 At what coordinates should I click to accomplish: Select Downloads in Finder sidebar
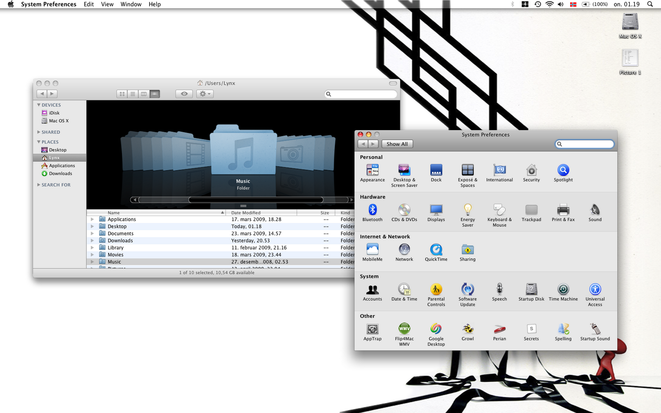click(x=60, y=173)
